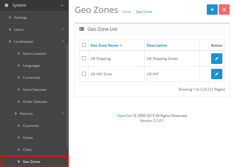Click the System gear icon
Viewport: 234px width, 167px height.
6,5
